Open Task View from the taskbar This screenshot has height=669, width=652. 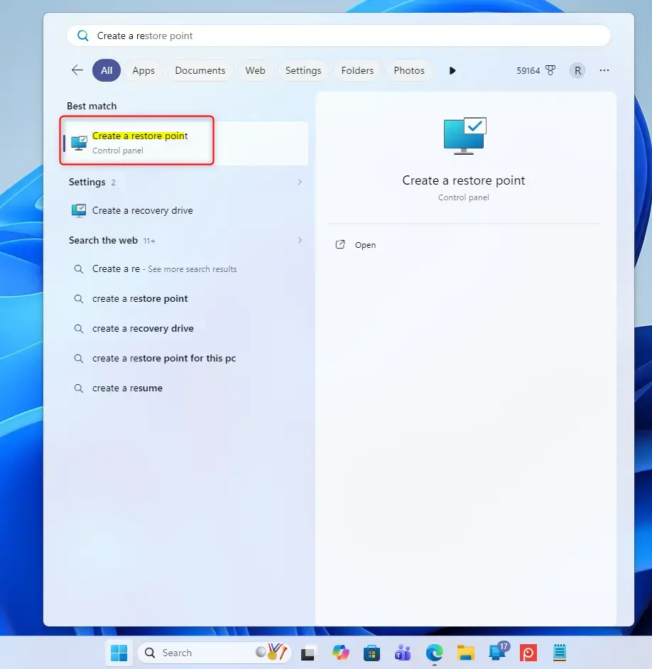point(308,653)
